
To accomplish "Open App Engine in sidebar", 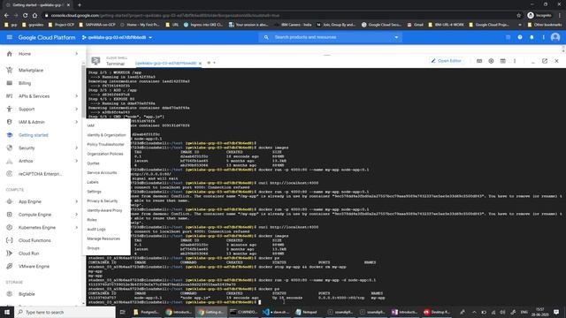I will pos(29,201).
